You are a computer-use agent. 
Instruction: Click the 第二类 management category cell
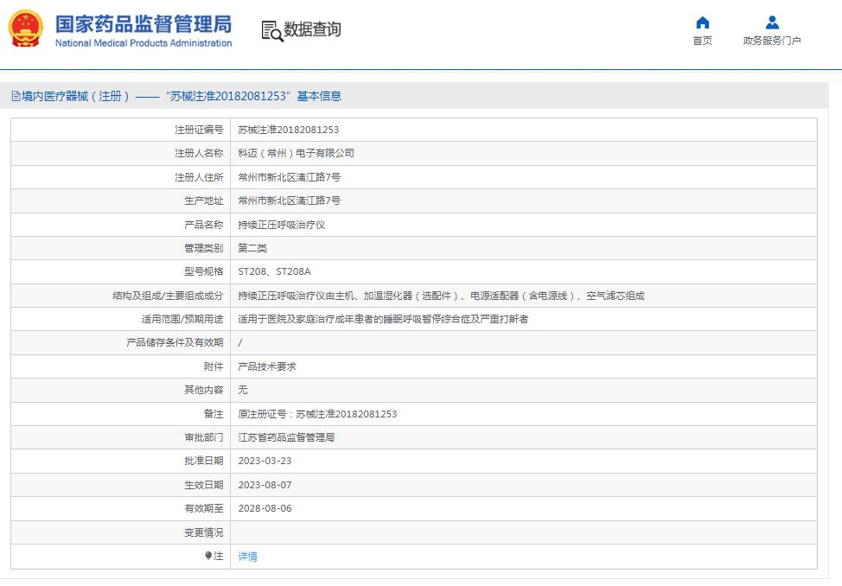251,247
